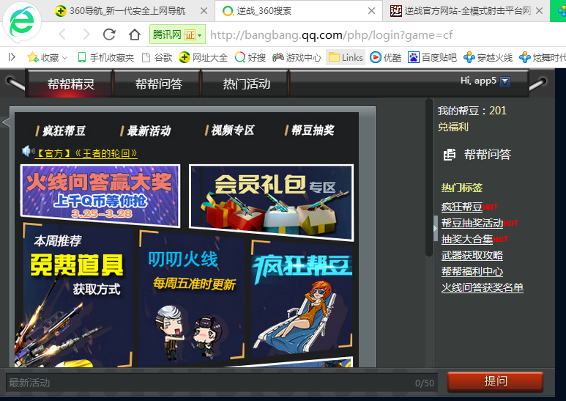The width and height of the screenshot is (566, 401).
Task: Open the 帮豆抽奖活动 hot tag link
Action: (x=472, y=223)
